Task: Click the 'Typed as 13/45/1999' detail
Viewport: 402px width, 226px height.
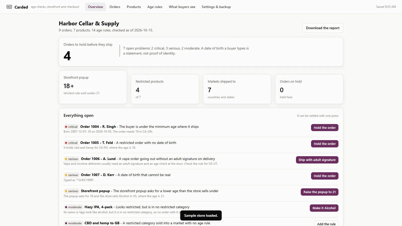Action: tap(79, 180)
